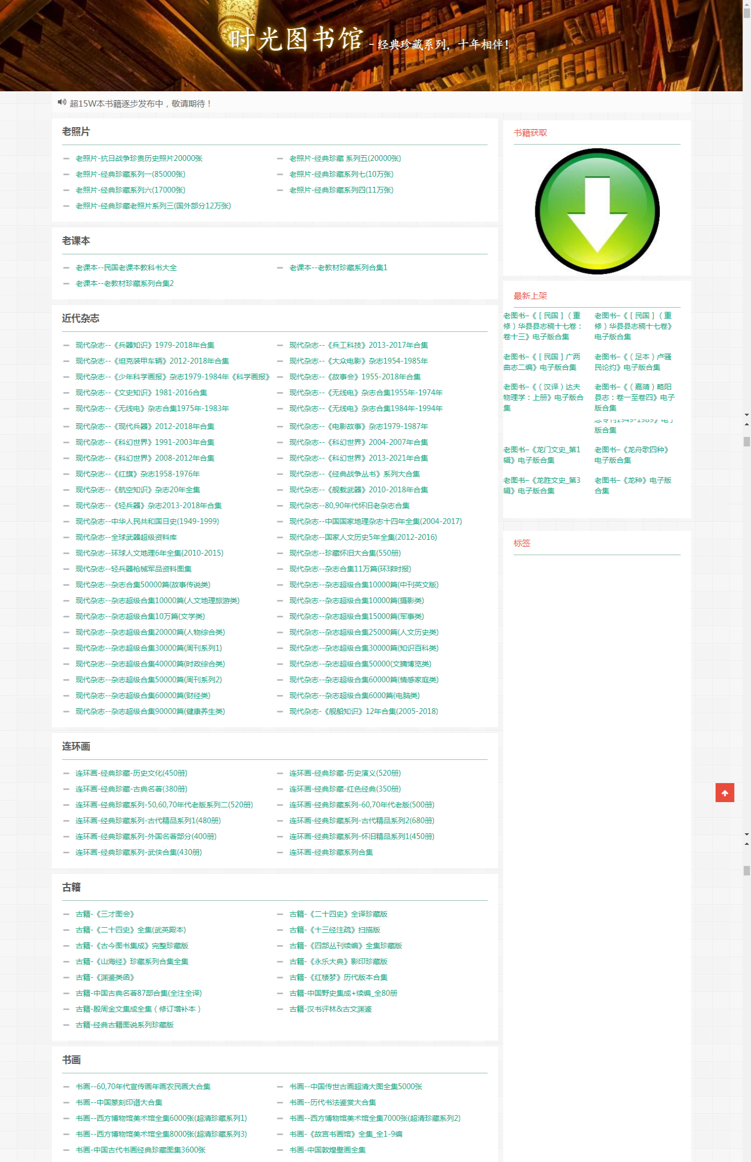Screen dimensions: 751x1162
Task: Click the 时光图书馆 site title banner
Action: (x=296, y=39)
